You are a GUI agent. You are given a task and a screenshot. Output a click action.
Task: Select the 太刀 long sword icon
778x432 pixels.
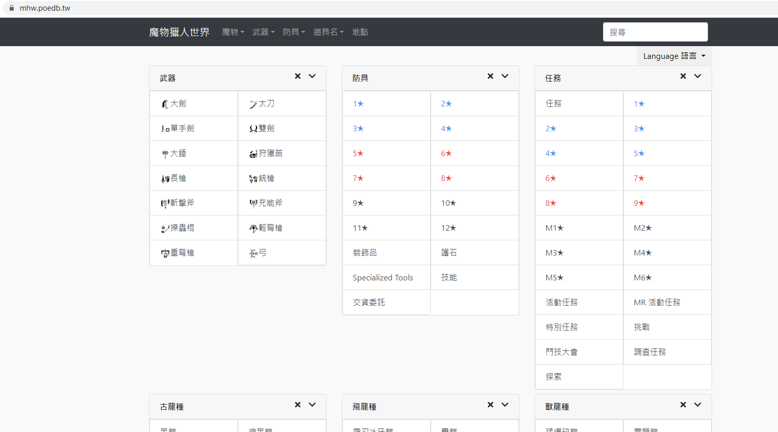coord(253,104)
